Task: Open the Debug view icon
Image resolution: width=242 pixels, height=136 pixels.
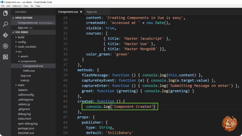Action: 5,46
